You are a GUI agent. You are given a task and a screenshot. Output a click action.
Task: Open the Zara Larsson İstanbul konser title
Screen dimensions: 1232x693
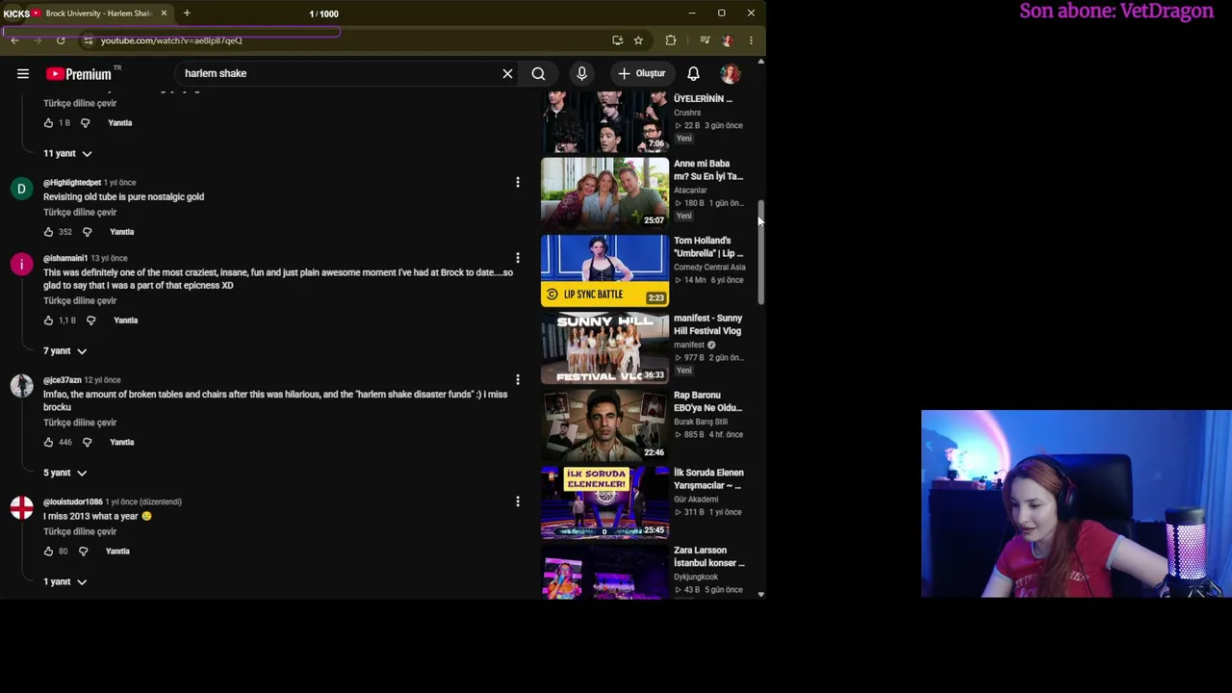point(709,556)
